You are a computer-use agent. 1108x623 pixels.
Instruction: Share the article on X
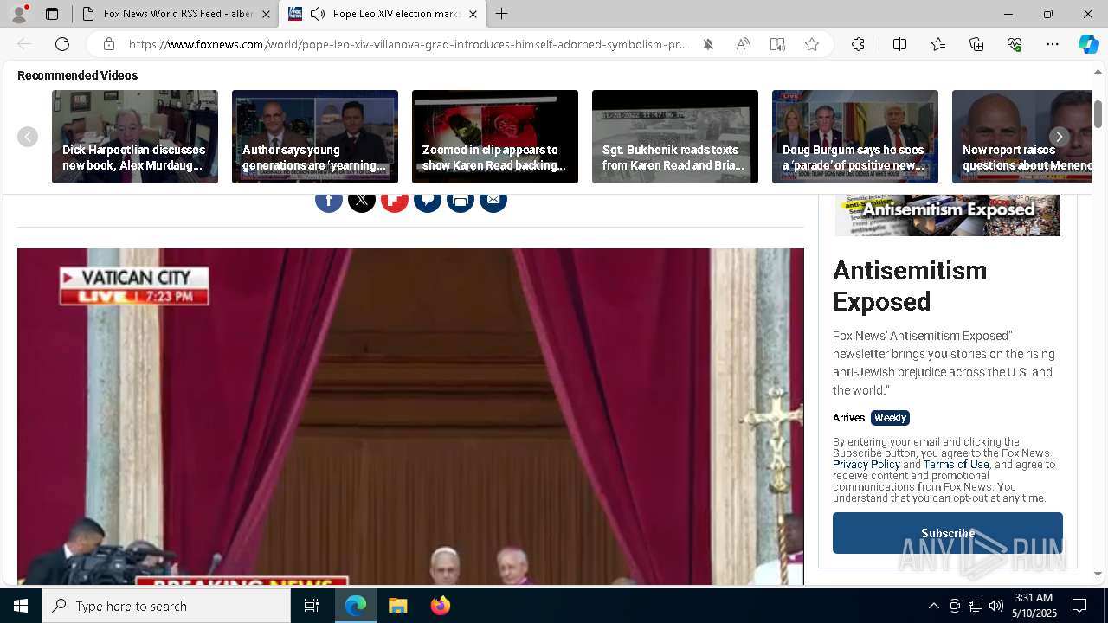coord(362,201)
